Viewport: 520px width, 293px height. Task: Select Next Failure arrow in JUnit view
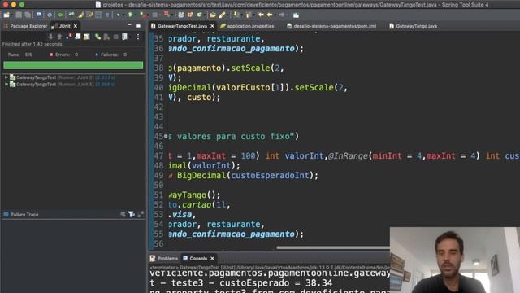pos(50,37)
